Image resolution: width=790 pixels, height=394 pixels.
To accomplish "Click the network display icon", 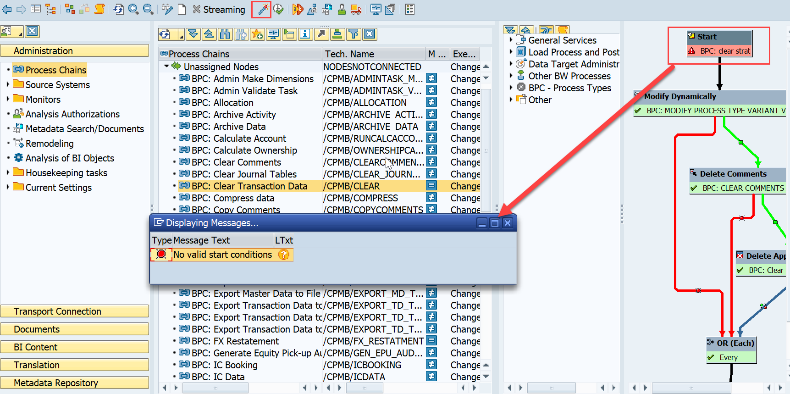I will [70, 9].
